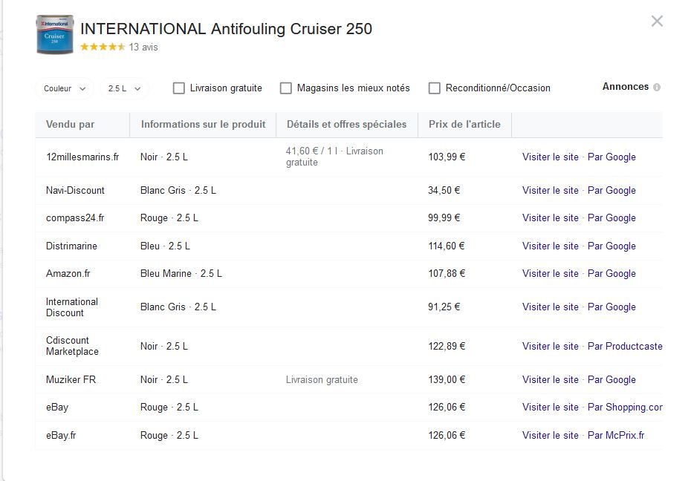Select the Navi-Discount seller name
691x481 pixels.
(75, 191)
